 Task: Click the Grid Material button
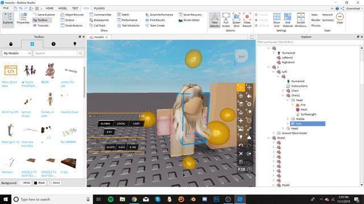tap(288, 20)
